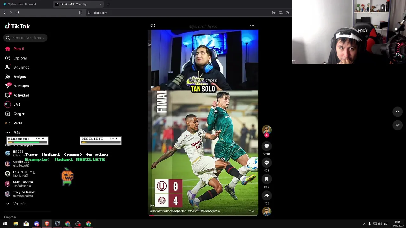Open the creator's avatar beside the video
This screenshot has height=228, width=406.
tap(266, 130)
